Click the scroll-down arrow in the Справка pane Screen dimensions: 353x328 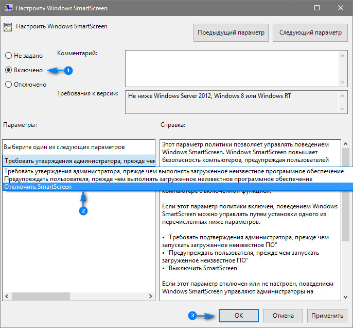tap(345, 296)
